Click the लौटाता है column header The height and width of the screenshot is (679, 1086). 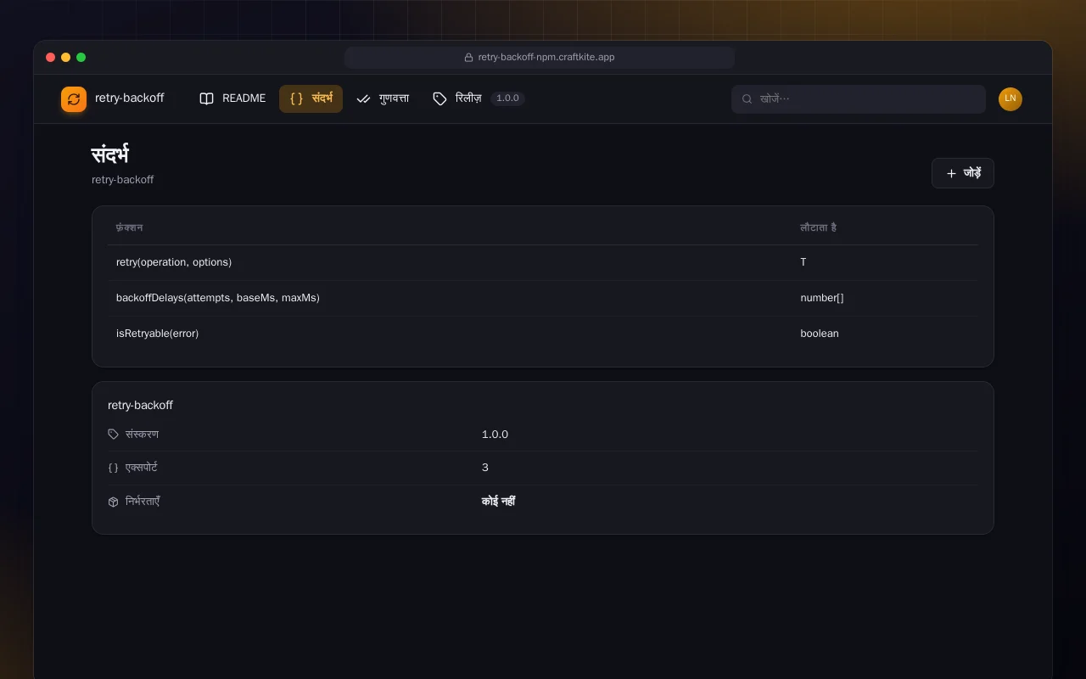(x=819, y=227)
